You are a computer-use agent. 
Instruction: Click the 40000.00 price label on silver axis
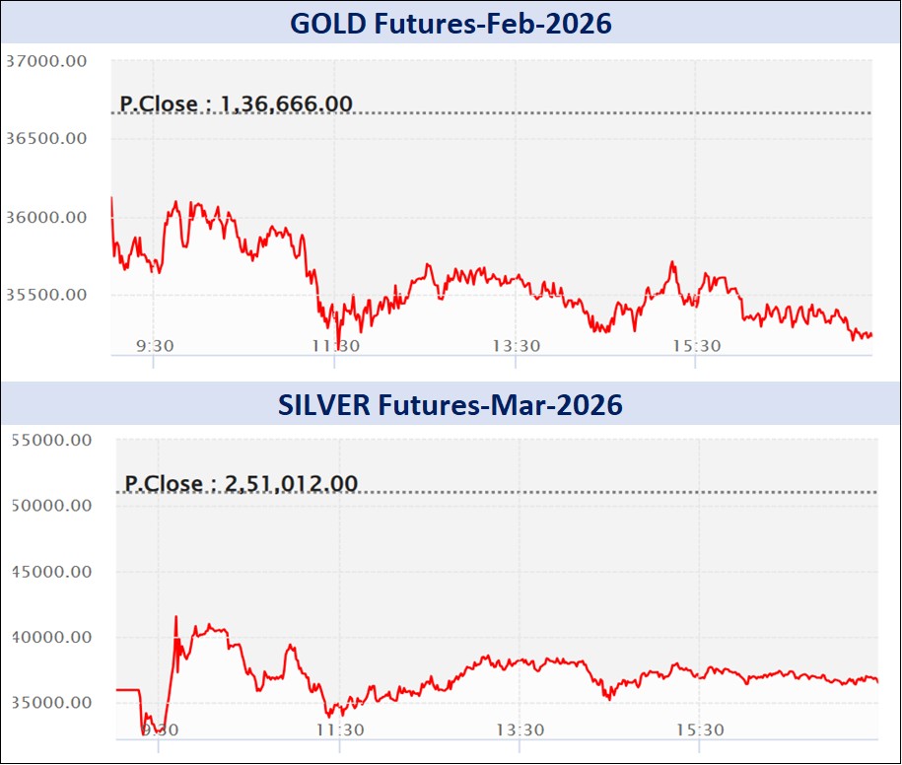49,637
